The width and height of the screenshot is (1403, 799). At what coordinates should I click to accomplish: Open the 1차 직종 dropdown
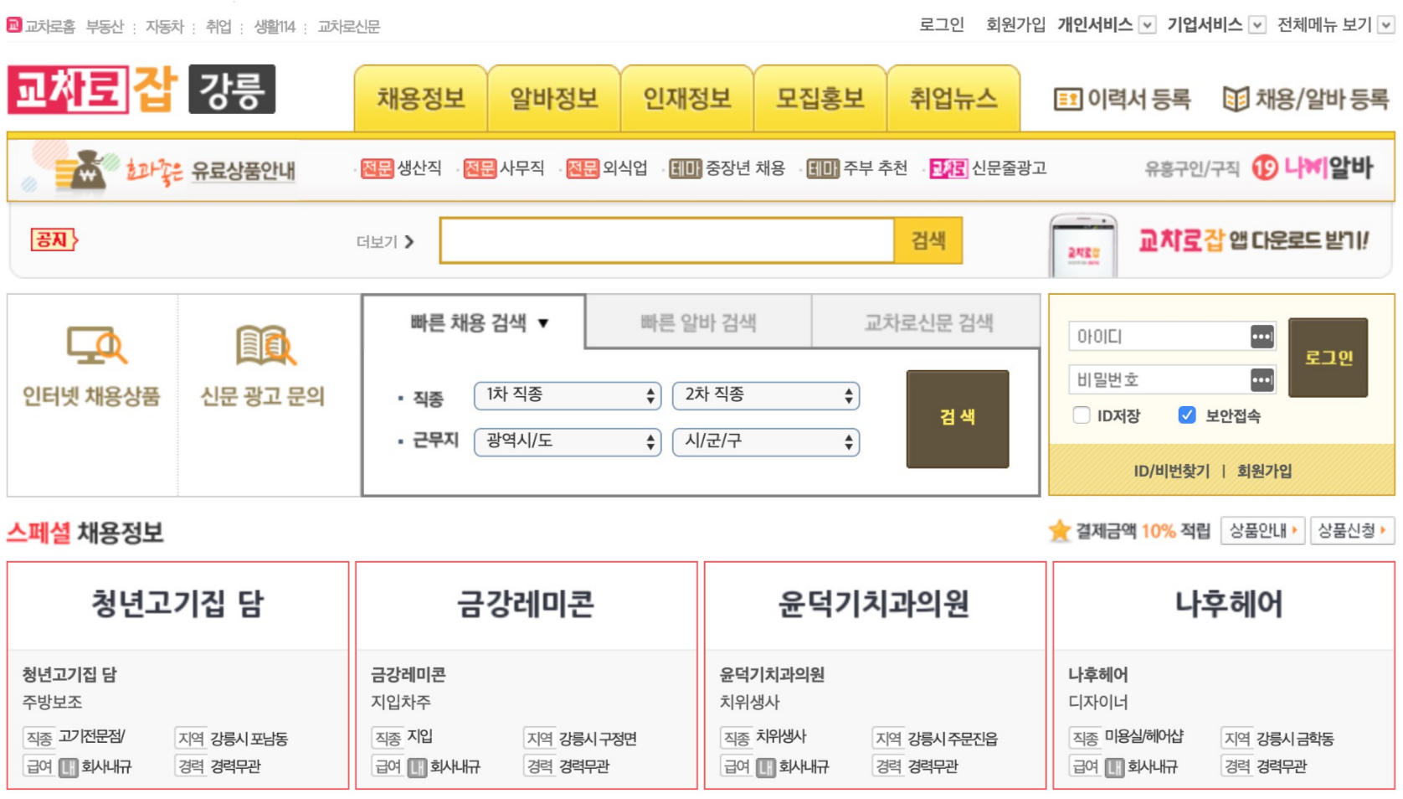[568, 395]
